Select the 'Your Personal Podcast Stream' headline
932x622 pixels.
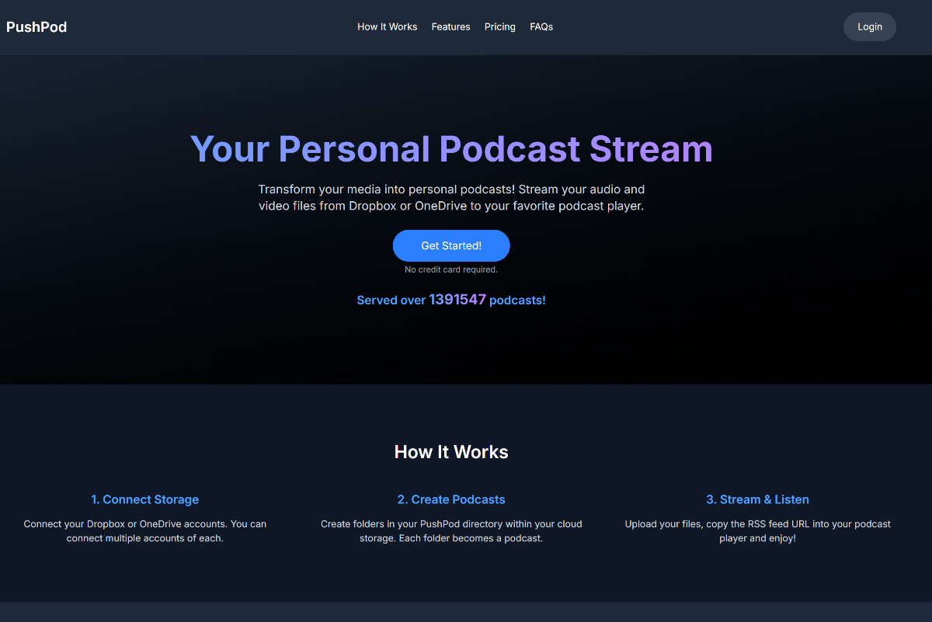point(451,149)
